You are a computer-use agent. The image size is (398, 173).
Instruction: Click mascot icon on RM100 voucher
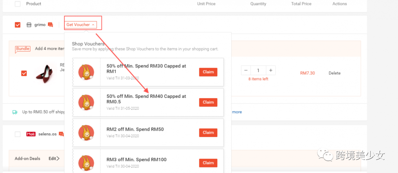[86, 163]
